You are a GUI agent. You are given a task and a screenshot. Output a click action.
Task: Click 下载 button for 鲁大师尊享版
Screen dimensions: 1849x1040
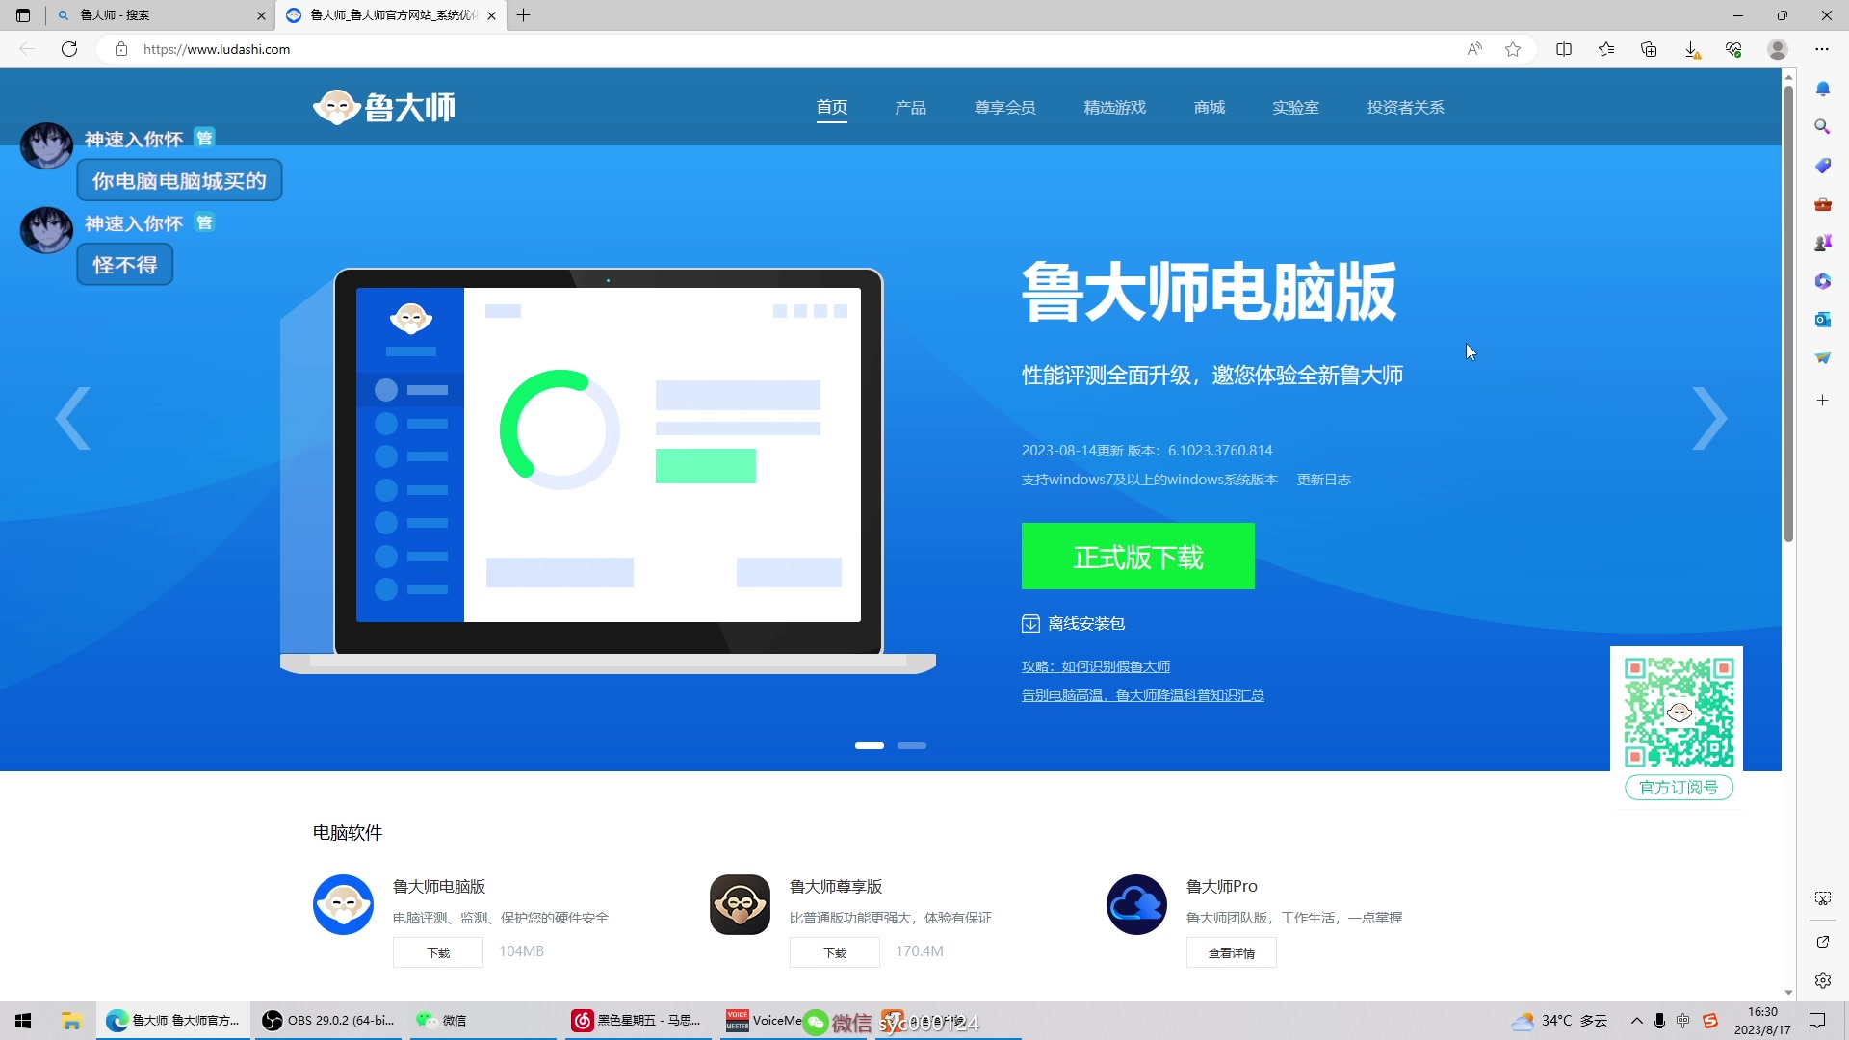[x=835, y=952]
